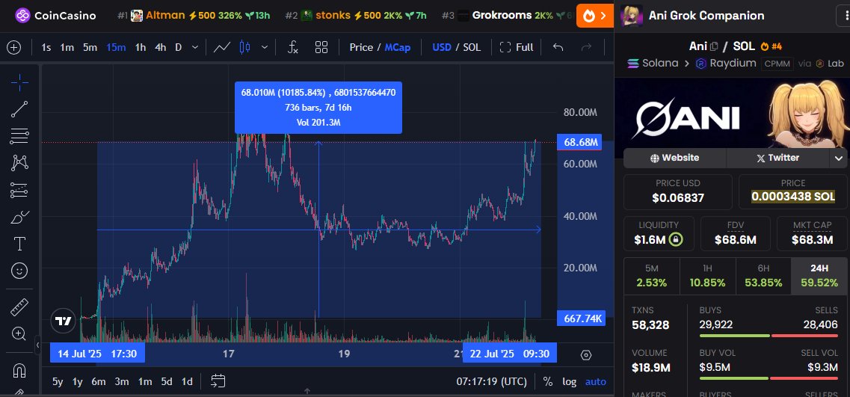
Task: Switch chart to MCap view
Action: pyautogui.click(x=398, y=47)
